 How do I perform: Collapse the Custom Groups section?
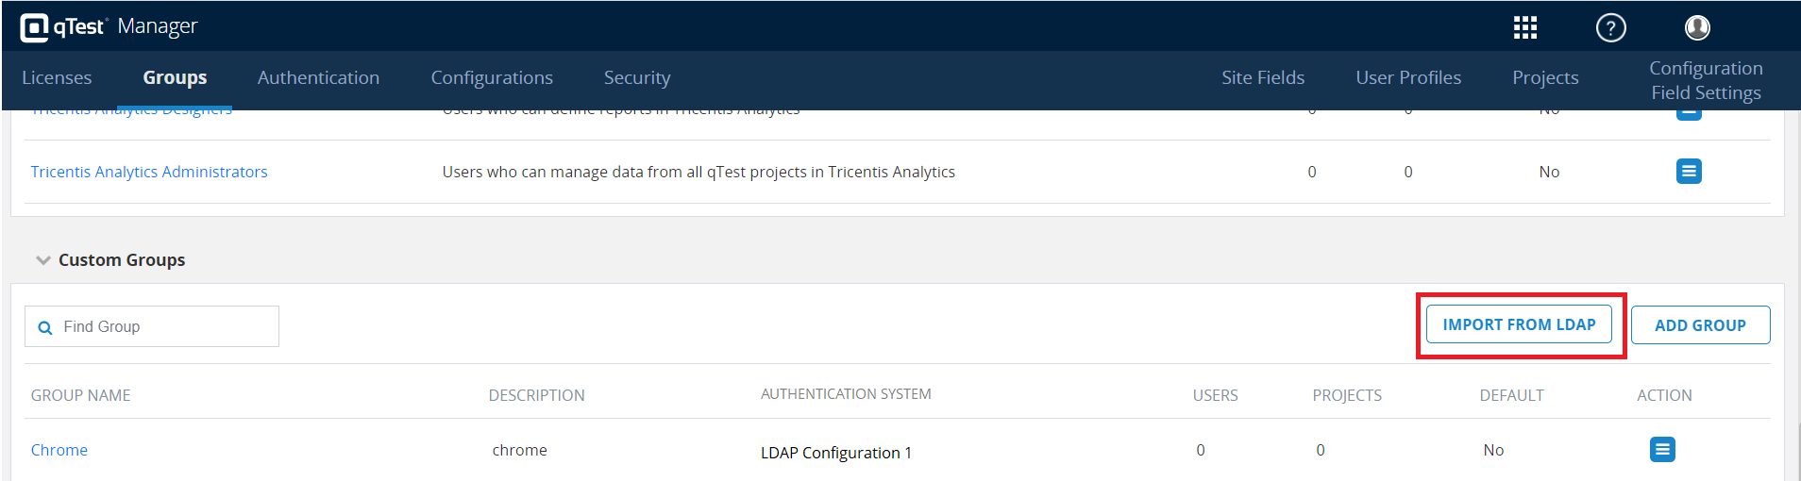coord(43,260)
